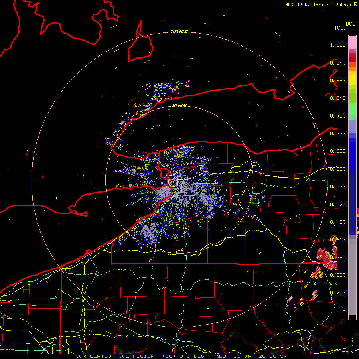Click the pink top segment of the color bar

pos(352,42)
